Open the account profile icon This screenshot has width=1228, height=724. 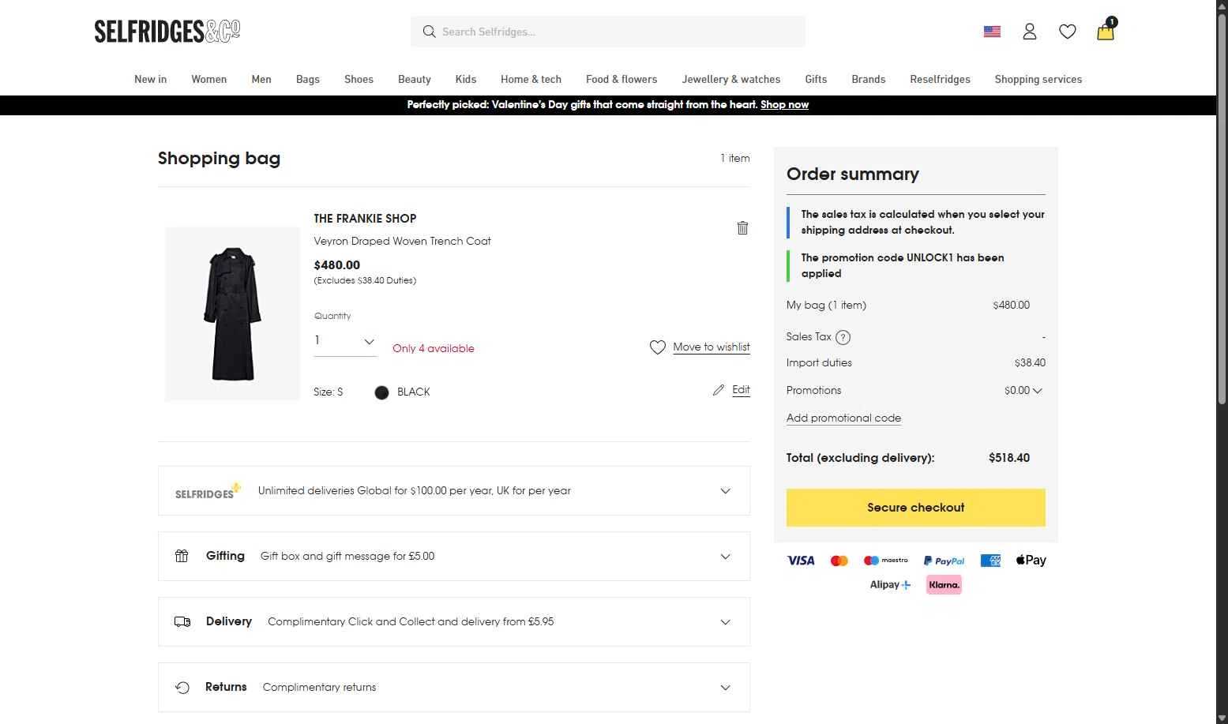[x=1029, y=32]
